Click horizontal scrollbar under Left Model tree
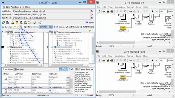Screen dimensions: 175x98 pos(22,65)
